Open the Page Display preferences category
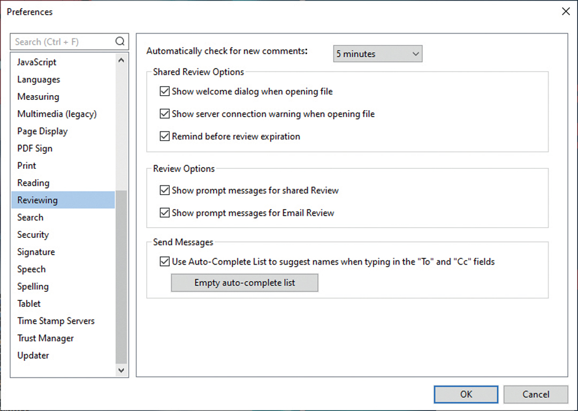This screenshot has height=411, width=578. pyautogui.click(x=42, y=131)
